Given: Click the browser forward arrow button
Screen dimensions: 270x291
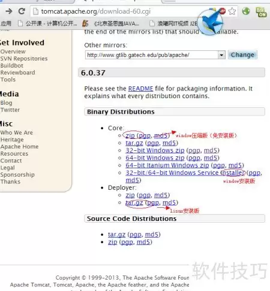Looking at the screenshot, I should [8, 11].
